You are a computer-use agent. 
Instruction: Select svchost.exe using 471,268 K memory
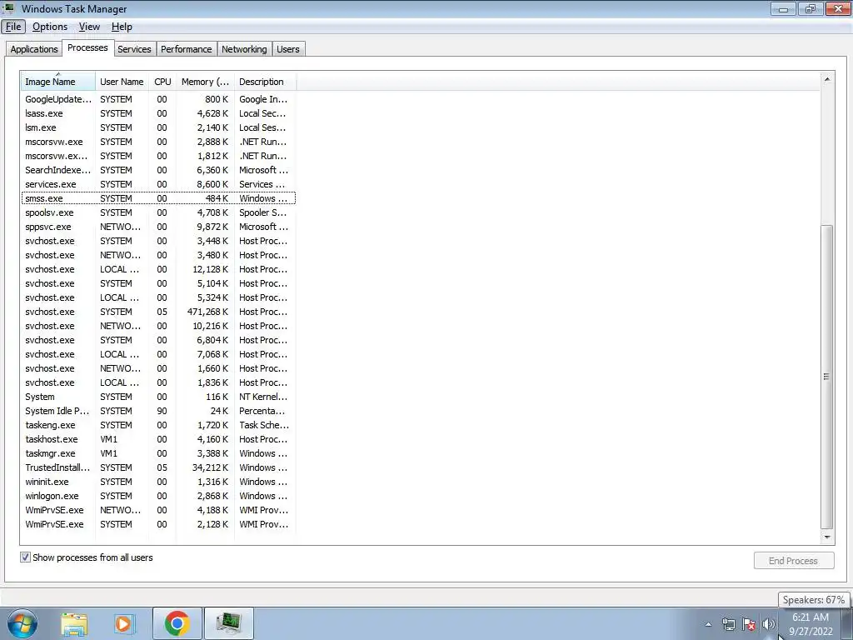click(158, 312)
